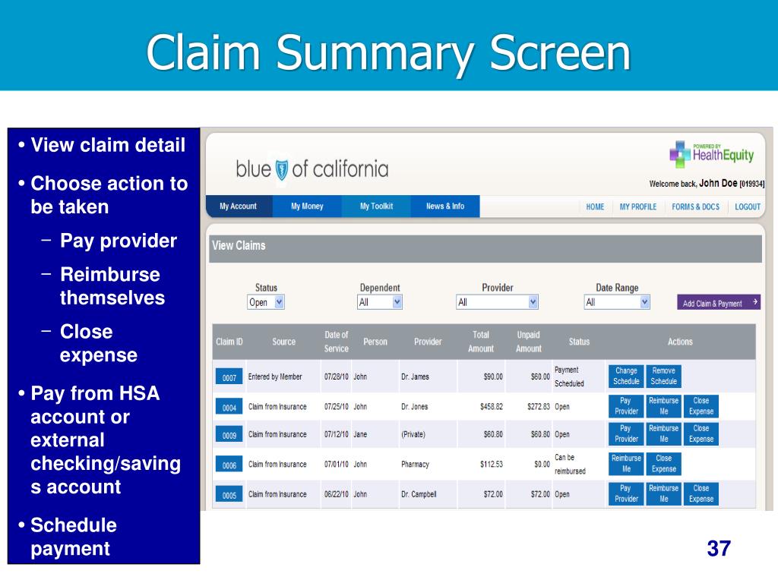Expand the Dependent dropdown

pos(379,301)
